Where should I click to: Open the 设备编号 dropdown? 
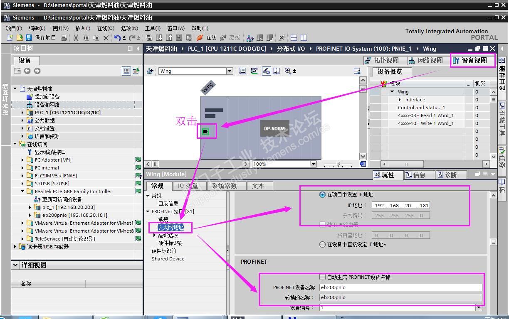tap(479, 307)
